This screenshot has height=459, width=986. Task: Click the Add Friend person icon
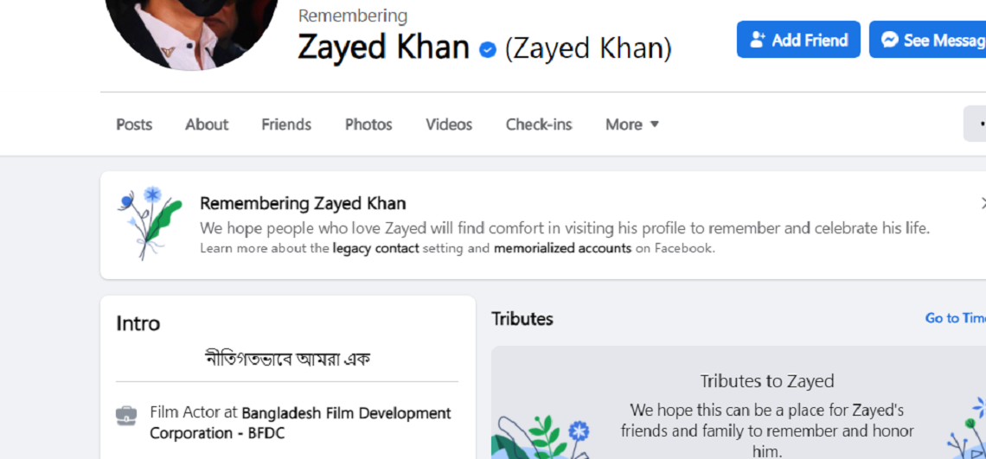758,40
